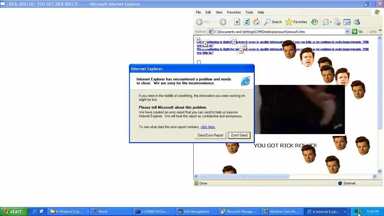384x216 pixels.
Task: Click the second quick launch icon
Action: (42, 211)
